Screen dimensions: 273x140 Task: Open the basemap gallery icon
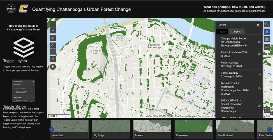coord(267,39)
